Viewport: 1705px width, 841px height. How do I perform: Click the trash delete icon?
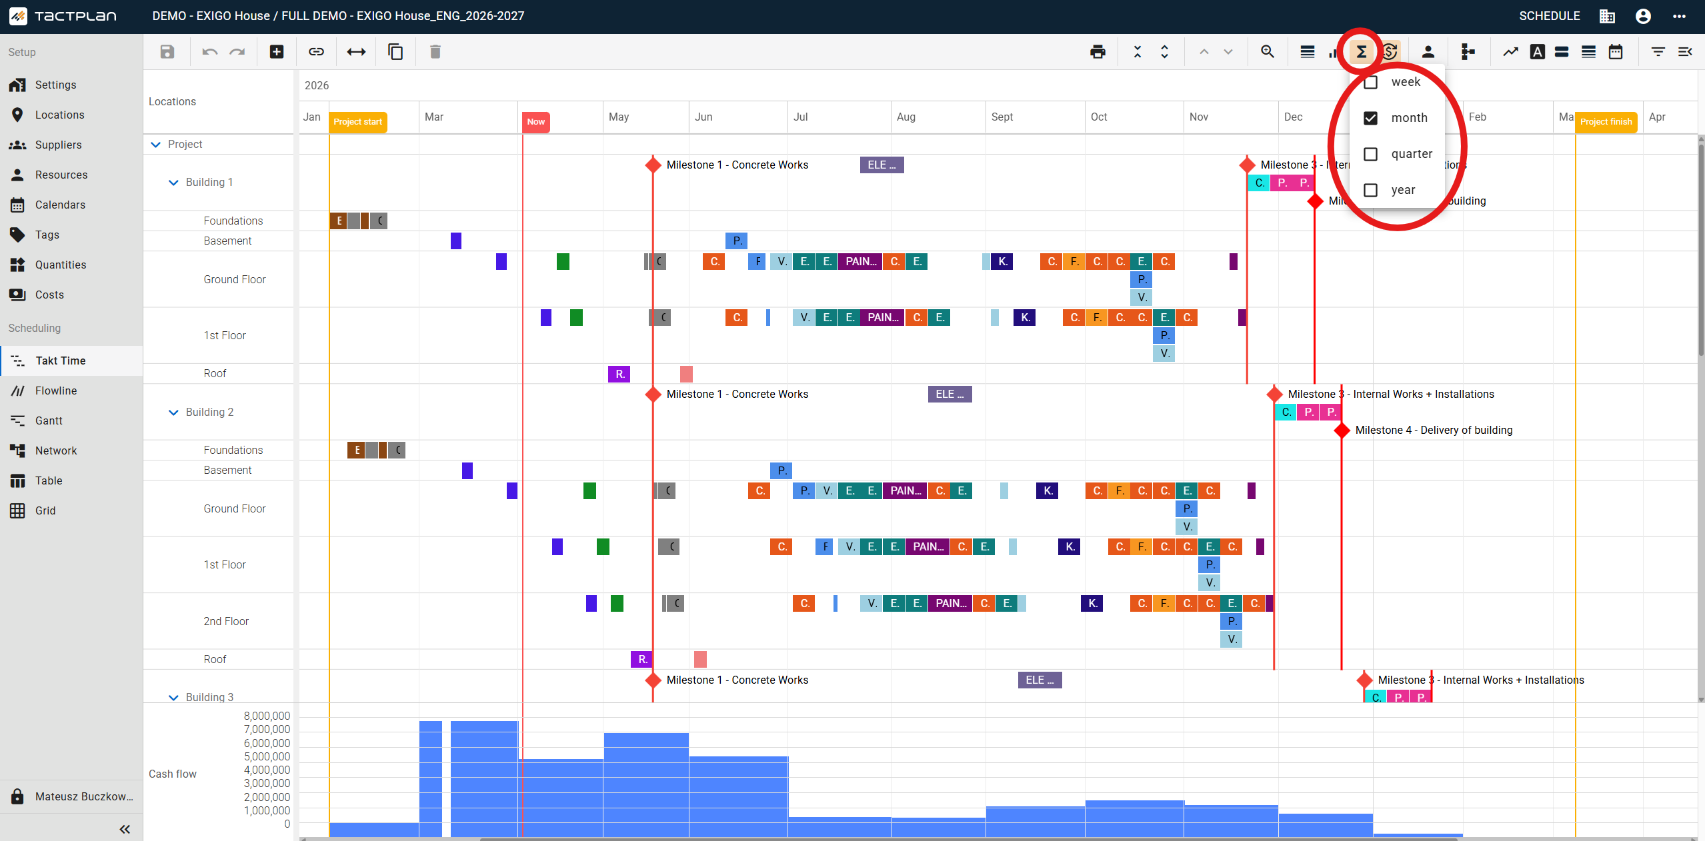(x=435, y=52)
